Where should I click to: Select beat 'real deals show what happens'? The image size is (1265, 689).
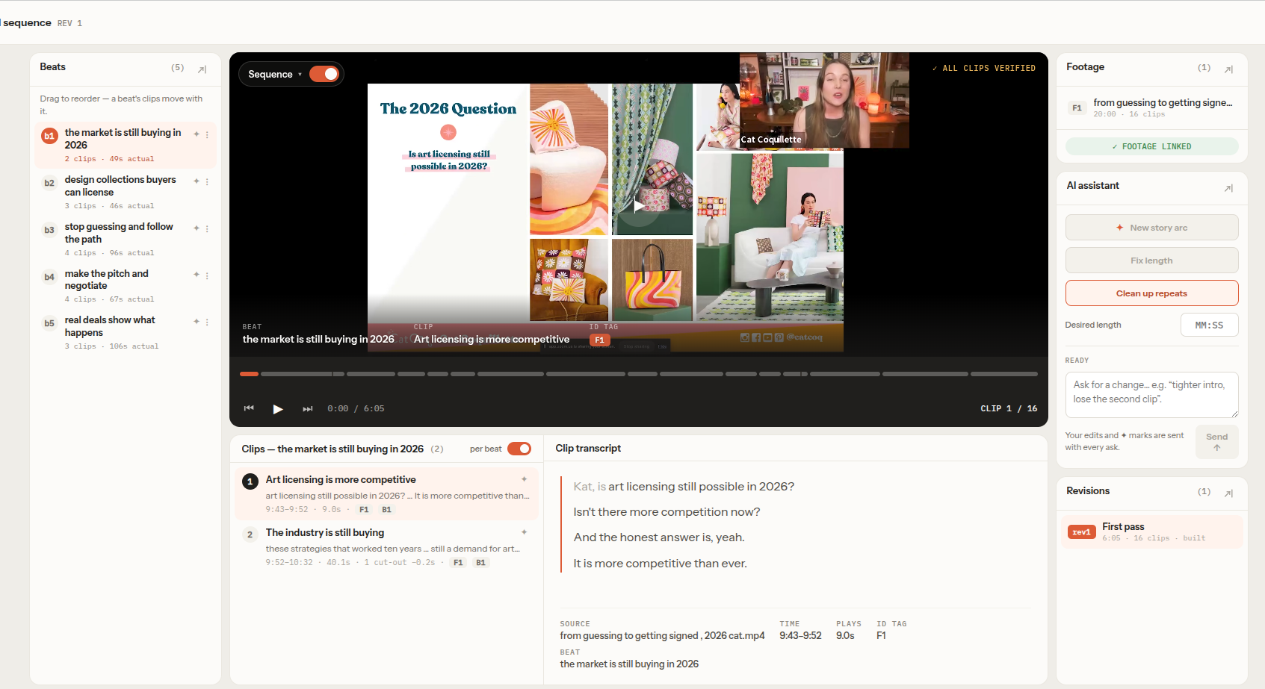coord(126,332)
